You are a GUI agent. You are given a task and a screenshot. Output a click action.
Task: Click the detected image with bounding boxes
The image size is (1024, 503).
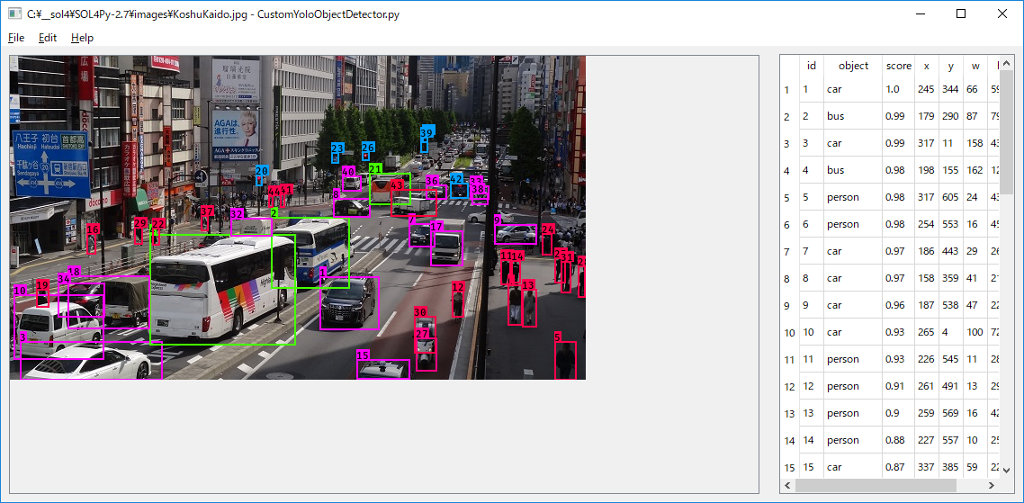click(297, 217)
